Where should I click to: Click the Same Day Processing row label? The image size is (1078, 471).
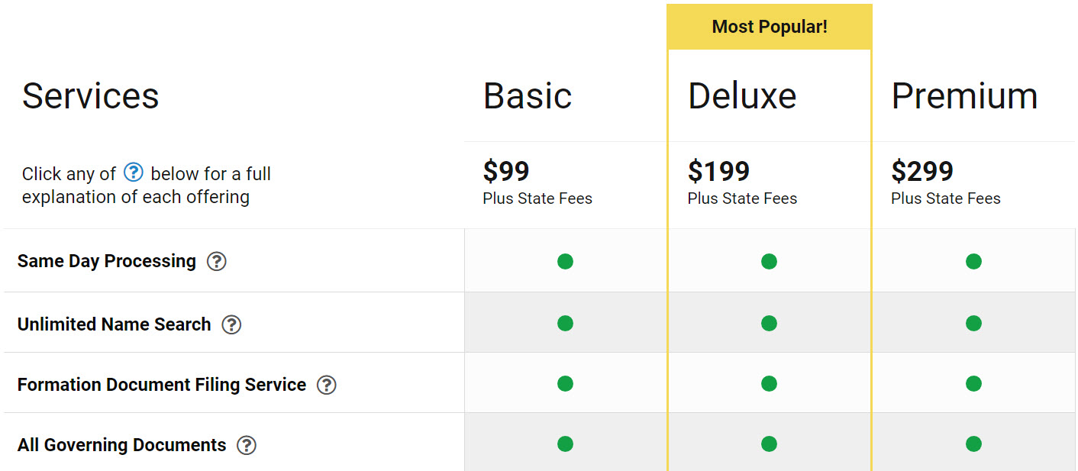tap(107, 261)
